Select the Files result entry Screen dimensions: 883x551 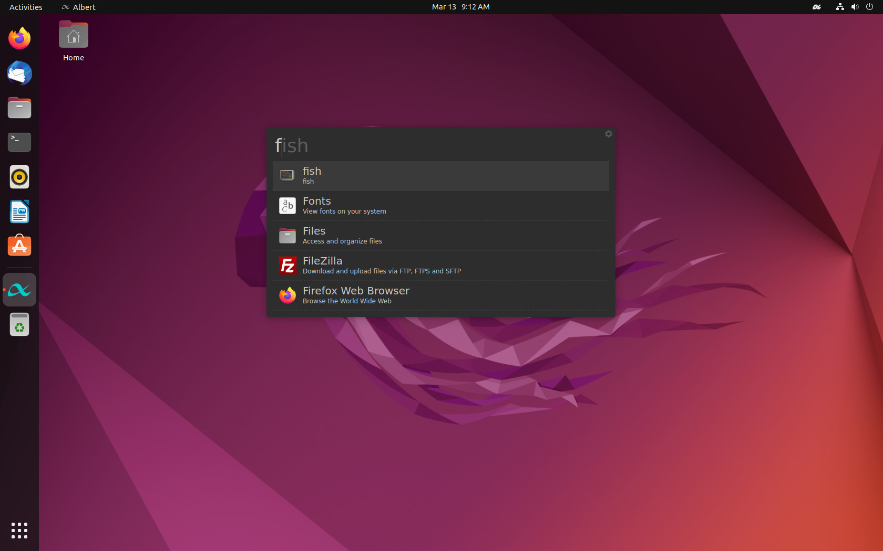(440, 236)
